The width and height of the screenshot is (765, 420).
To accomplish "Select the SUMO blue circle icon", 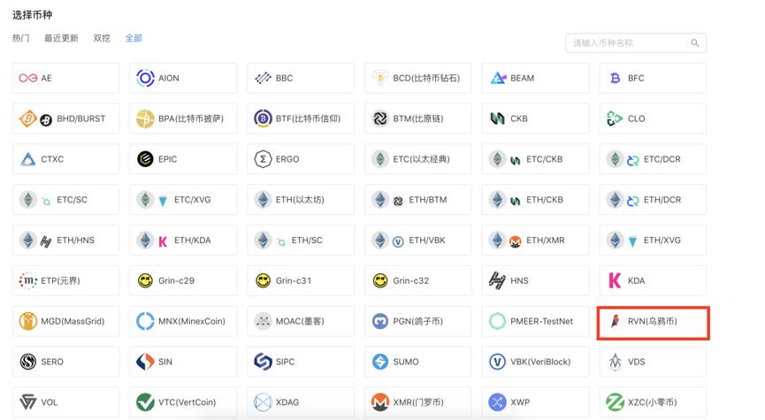I will click(x=380, y=362).
